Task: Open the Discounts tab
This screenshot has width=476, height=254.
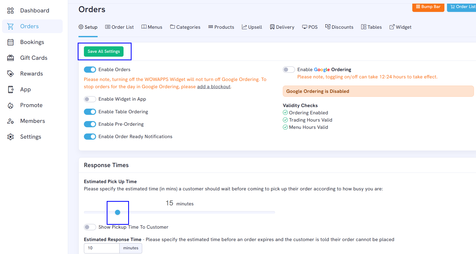Action: 339,27
